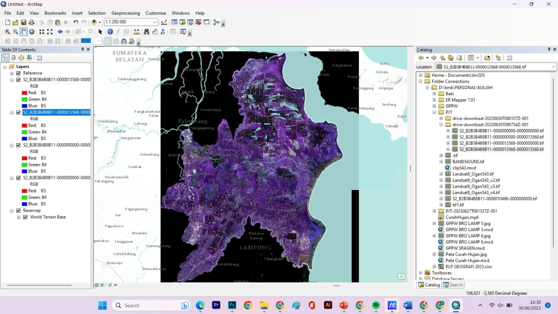Viewport: 558px width, 314px height.
Task: Open ArcToolbox window from toolbar
Action: click(198, 22)
